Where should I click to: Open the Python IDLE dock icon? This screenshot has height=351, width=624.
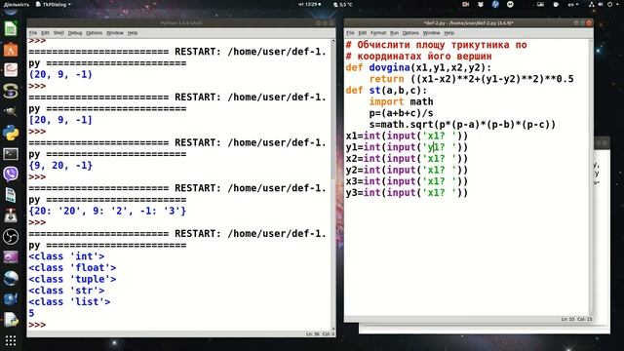11,133
